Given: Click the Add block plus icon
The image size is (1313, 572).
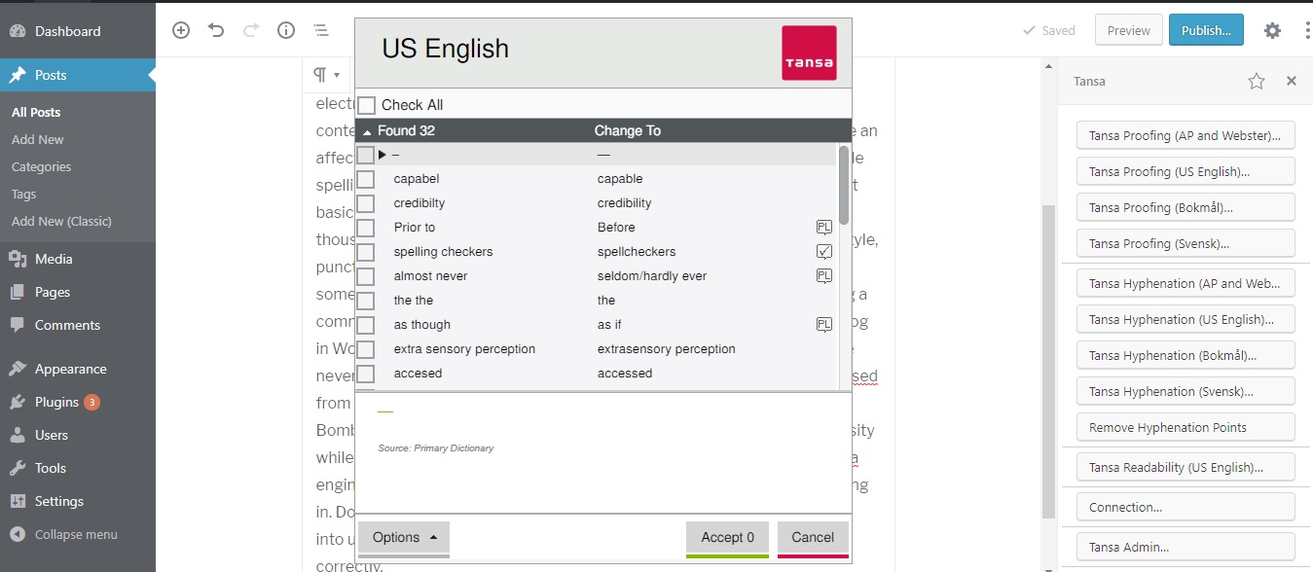Looking at the screenshot, I should point(181,30).
